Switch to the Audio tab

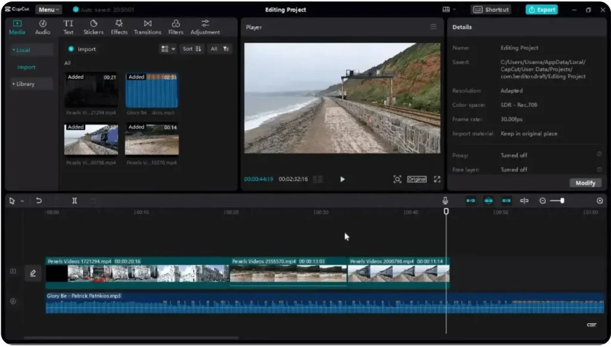coord(43,27)
